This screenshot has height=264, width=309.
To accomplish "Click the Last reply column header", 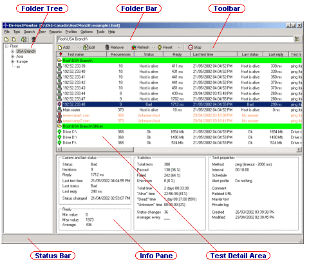I will (x=276, y=54).
